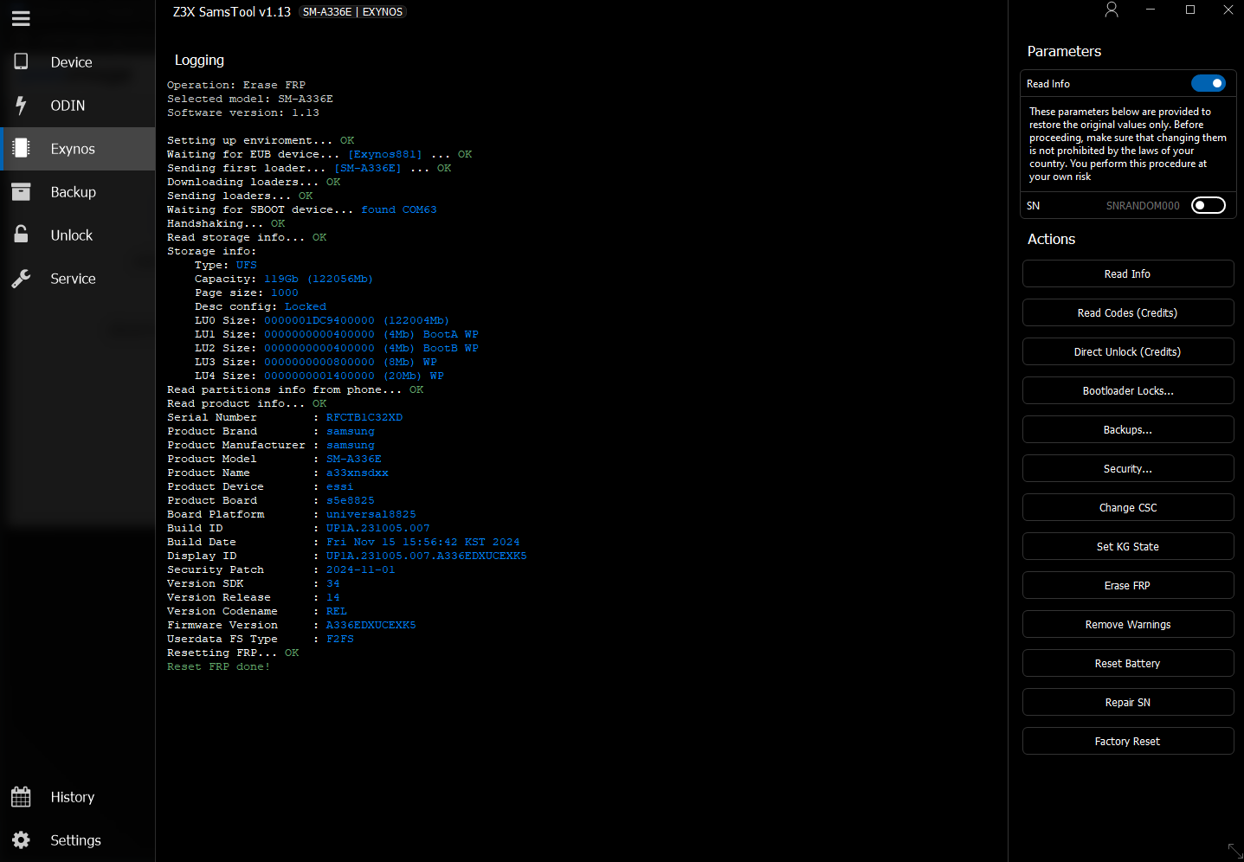Click the window corner grip icon

pos(1235,851)
